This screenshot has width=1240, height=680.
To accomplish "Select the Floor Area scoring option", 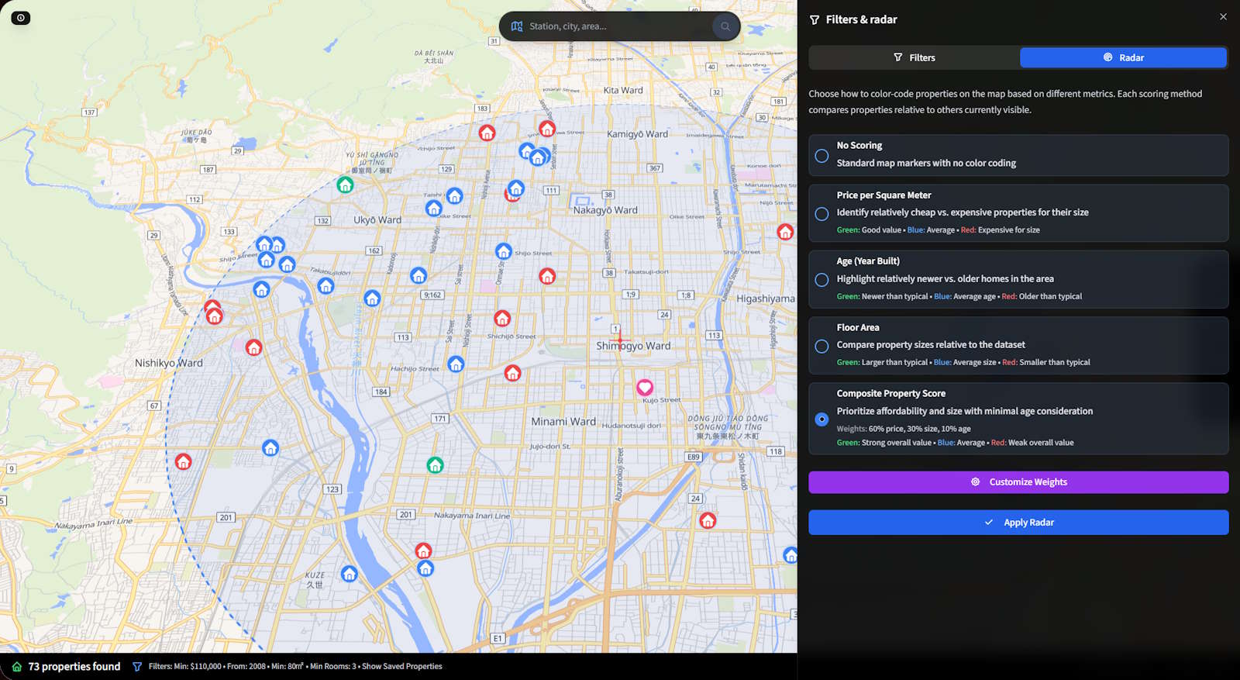I will click(x=821, y=346).
